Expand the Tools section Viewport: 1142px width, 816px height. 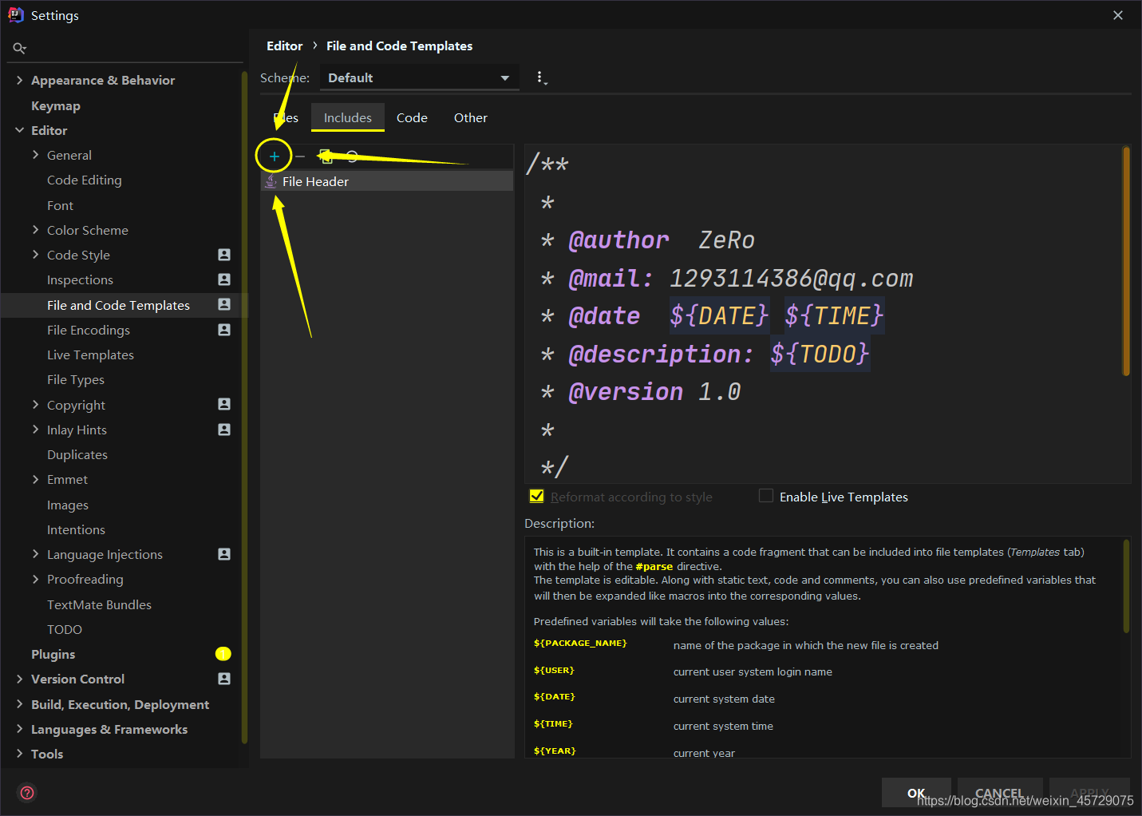[20, 754]
